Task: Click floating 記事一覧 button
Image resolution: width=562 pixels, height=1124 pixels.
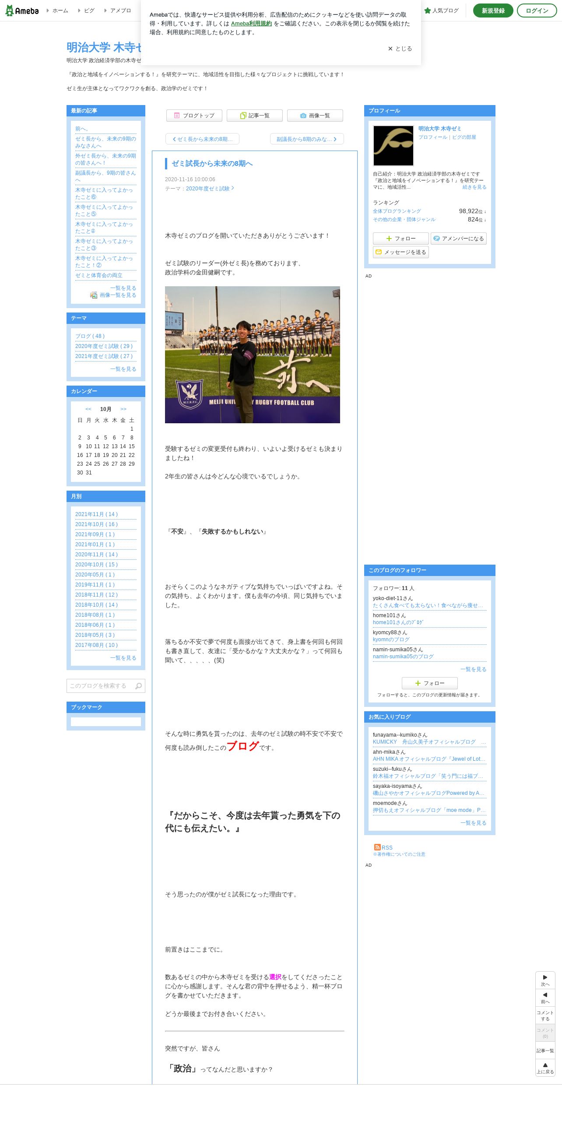Action: (x=545, y=1050)
